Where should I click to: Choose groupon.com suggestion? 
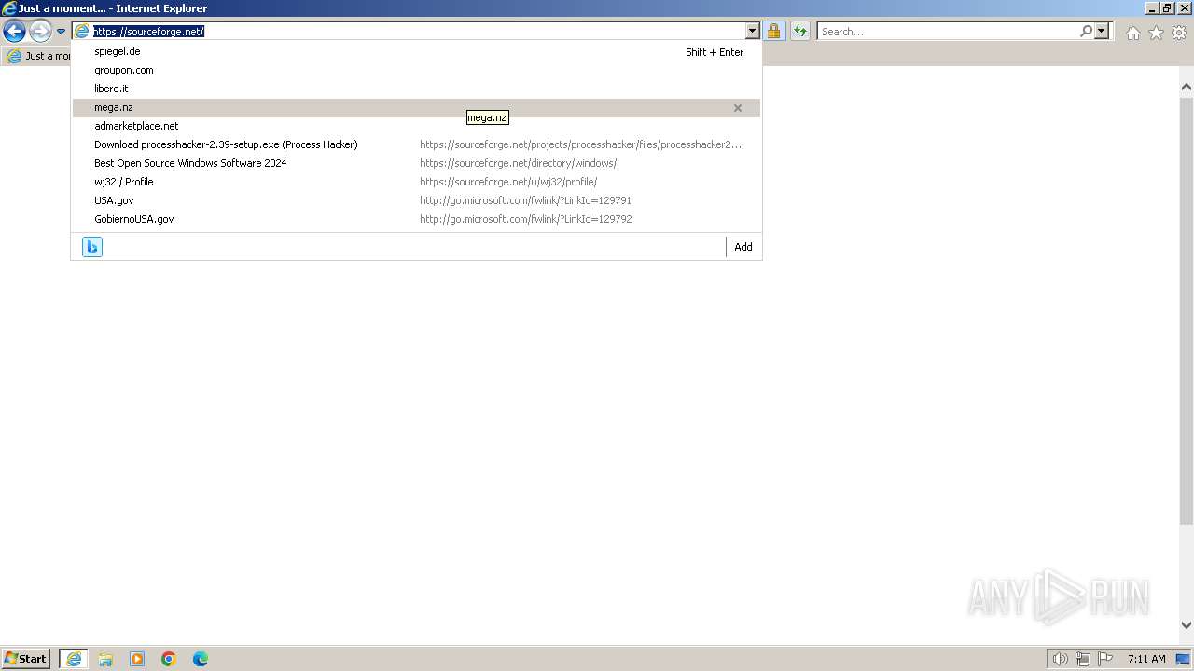click(416, 70)
